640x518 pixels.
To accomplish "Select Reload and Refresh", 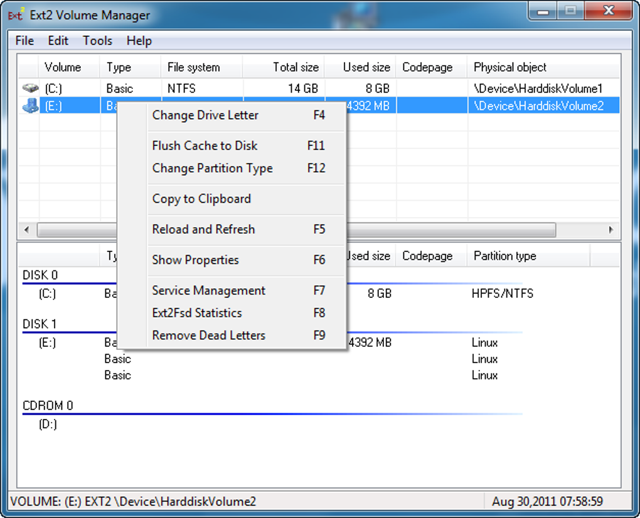I will tap(238, 230).
